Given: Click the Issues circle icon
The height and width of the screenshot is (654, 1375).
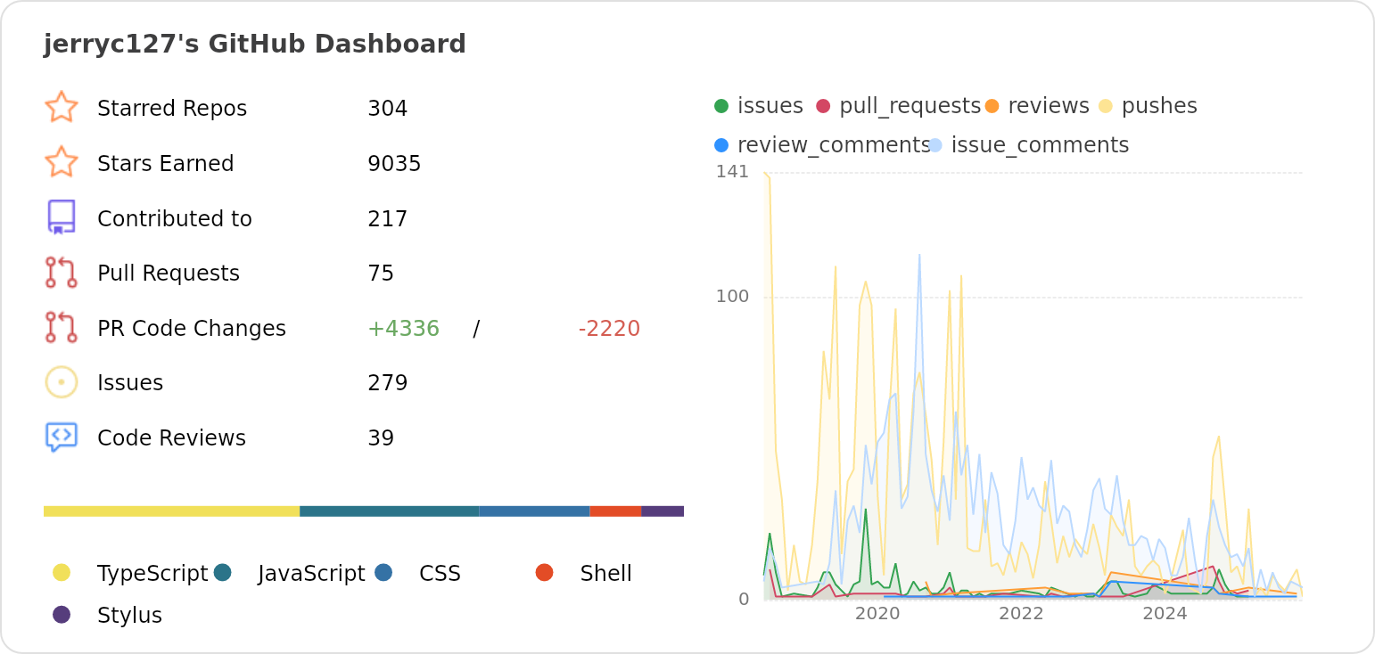Looking at the screenshot, I should point(60,381).
